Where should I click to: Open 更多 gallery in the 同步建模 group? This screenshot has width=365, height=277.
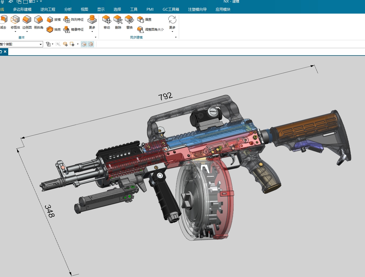click(x=172, y=23)
